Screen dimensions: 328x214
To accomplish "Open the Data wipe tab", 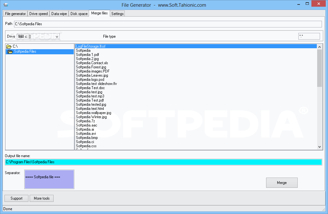I will point(59,14).
